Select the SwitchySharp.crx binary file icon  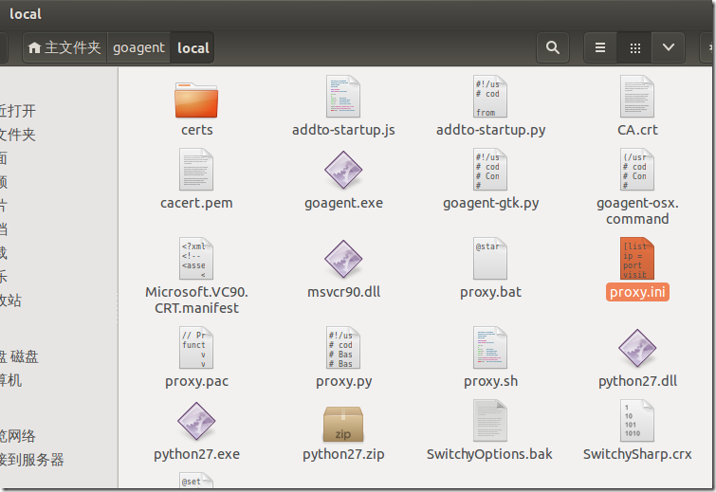[x=637, y=420]
